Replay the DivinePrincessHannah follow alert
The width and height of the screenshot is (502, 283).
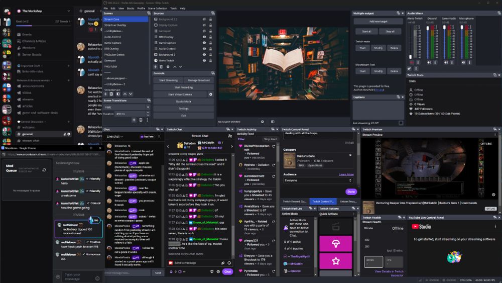[274, 146]
